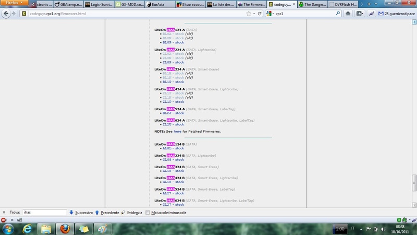Click the bookmark star in the address bar
The width and height of the screenshot is (417, 235).
click(x=249, y=14)
